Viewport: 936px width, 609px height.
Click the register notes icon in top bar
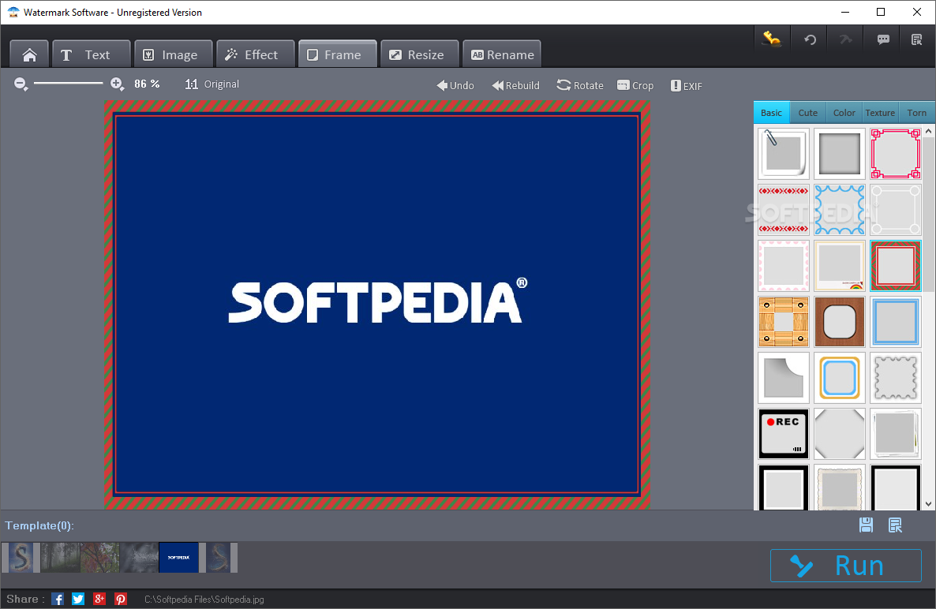(x=916, y=39)
